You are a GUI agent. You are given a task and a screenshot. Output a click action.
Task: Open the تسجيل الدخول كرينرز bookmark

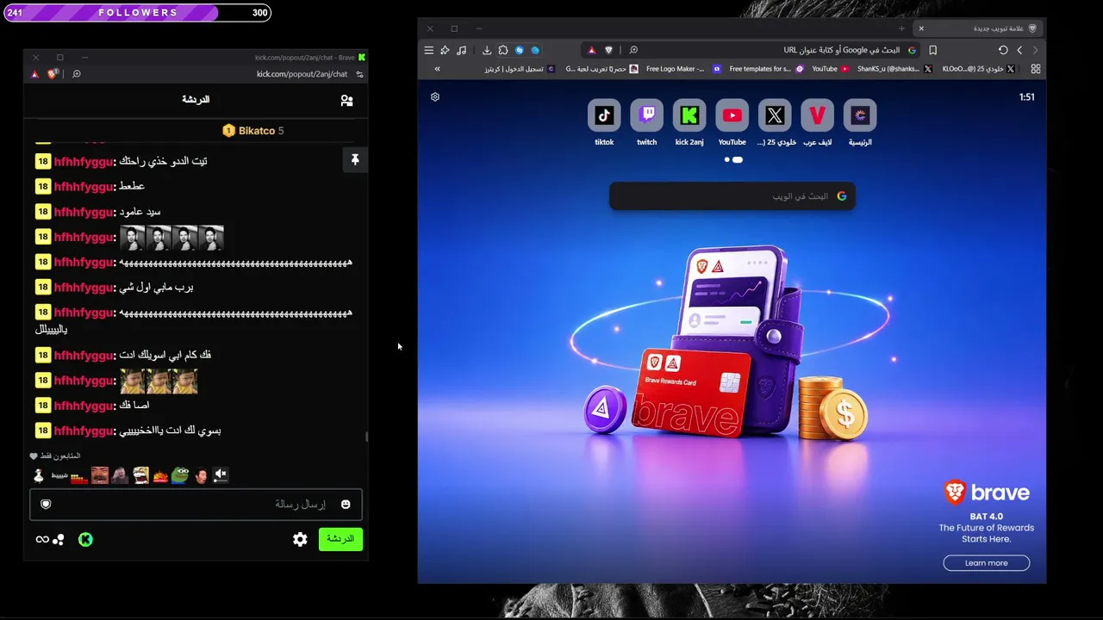click(520, 69)
